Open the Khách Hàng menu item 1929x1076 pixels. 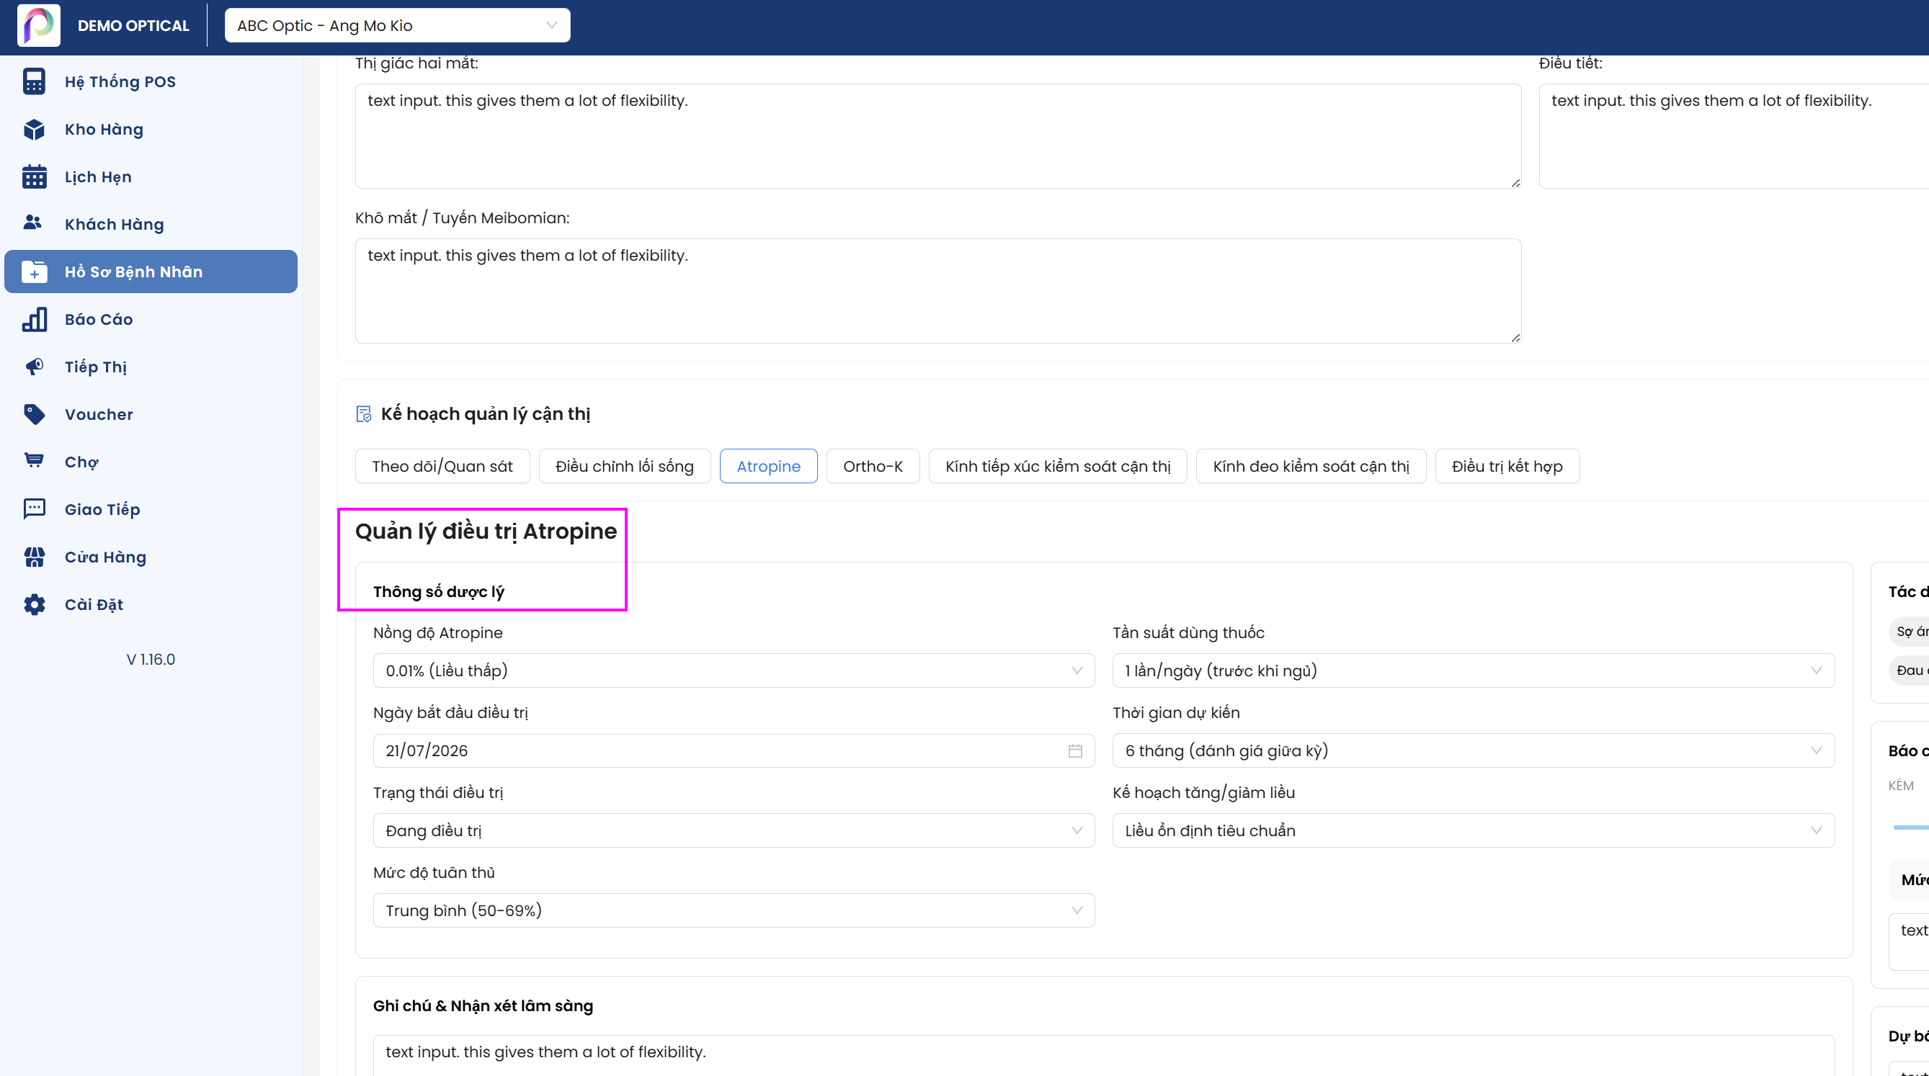tap(151, 225)
